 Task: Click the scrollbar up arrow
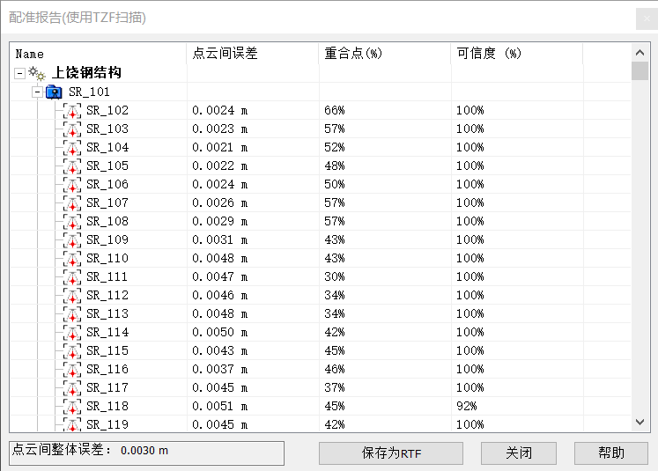tap(640, 53)
